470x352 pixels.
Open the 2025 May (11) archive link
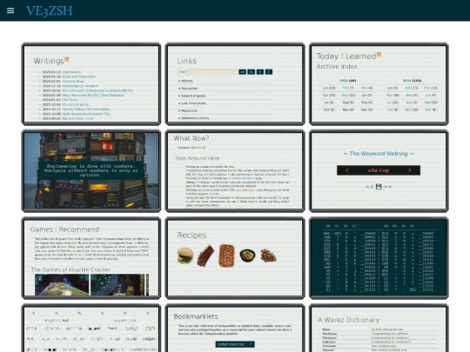[x=348, y=96]
